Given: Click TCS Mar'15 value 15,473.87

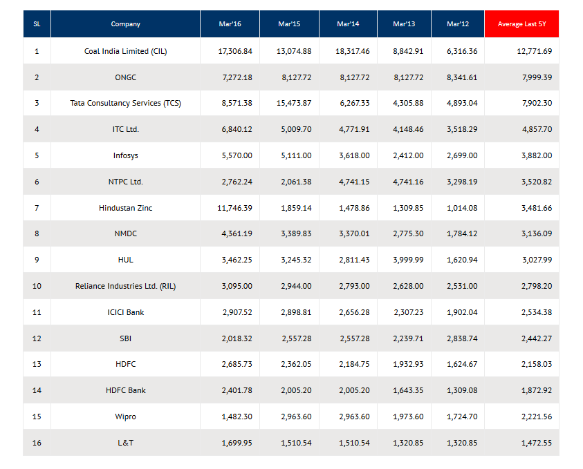Looking at the screenshot, I should click(x=294, y=103).
